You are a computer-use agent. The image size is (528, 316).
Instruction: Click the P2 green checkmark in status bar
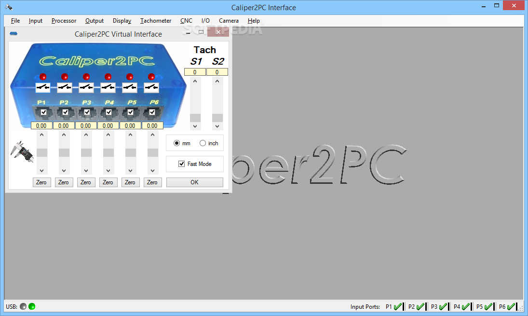(x=420, y=306)
